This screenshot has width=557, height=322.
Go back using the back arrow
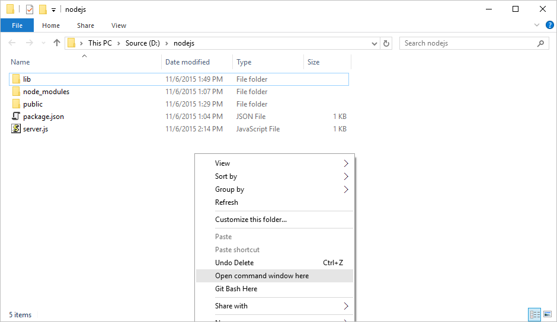[x=12, y=43]
